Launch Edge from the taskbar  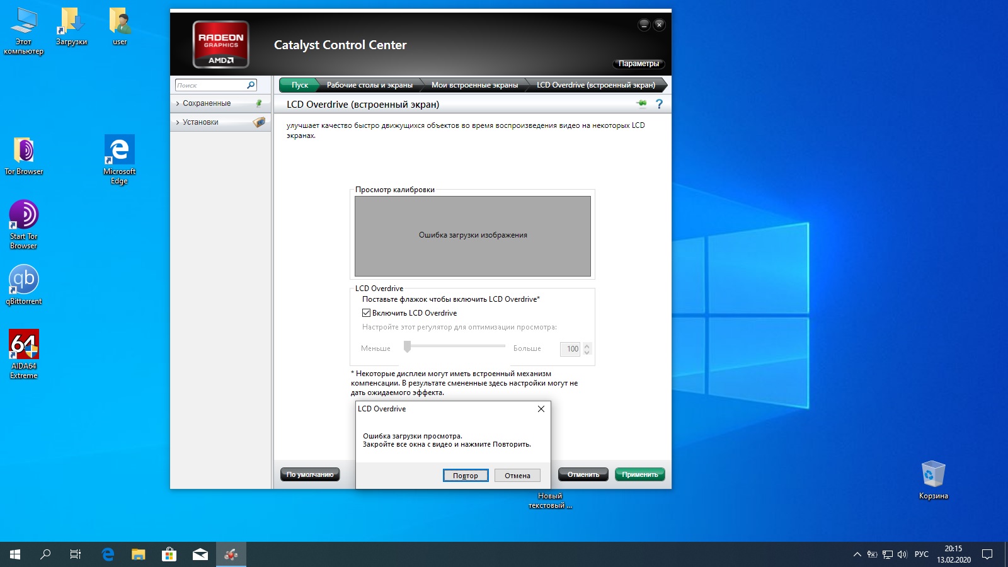(108, 554)
